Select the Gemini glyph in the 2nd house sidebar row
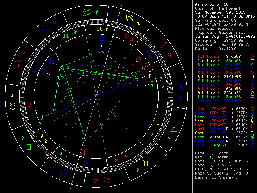Viewport: 257px width, 193px height. tap(253, 61)
